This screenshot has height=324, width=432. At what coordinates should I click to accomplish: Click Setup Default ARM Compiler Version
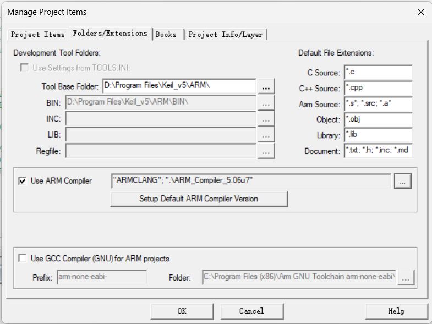[199, 199]
